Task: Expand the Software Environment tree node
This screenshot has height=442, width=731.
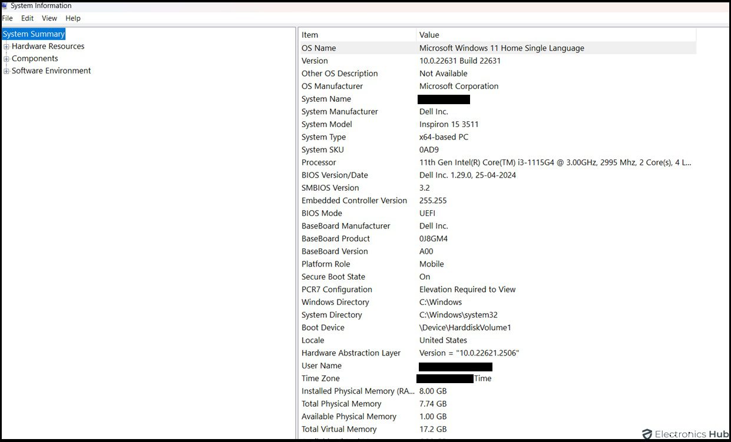Action: (5, 71)
